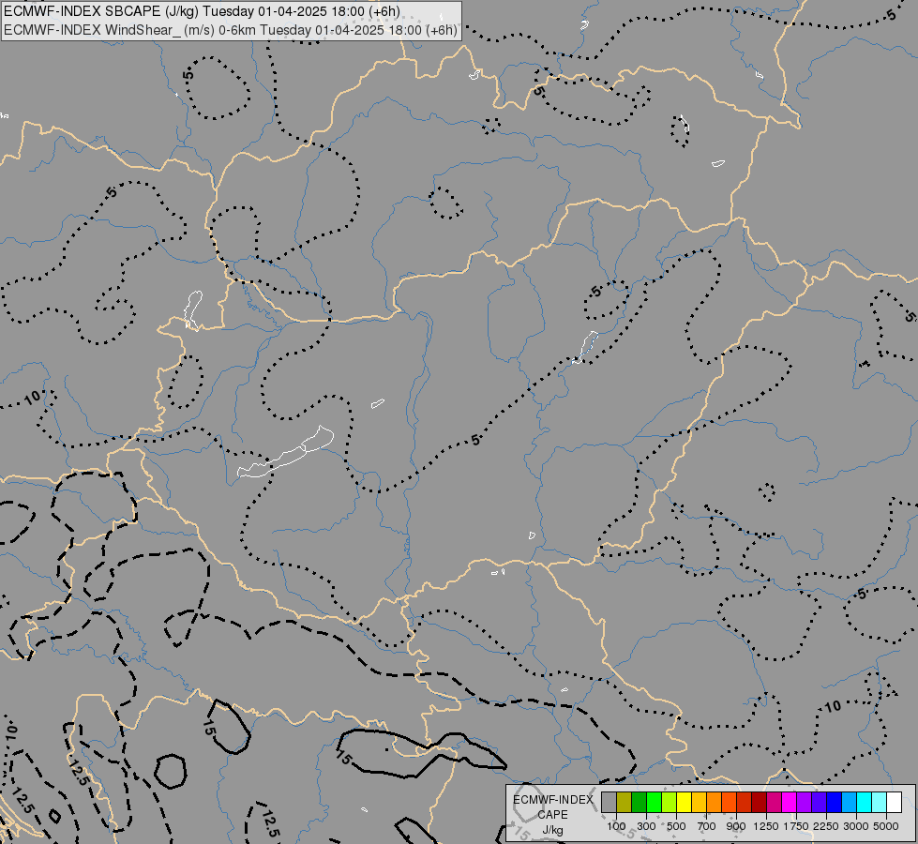Select the purple swatch right of 1750 tick
The image size is (918, 844).
(805, 803)
